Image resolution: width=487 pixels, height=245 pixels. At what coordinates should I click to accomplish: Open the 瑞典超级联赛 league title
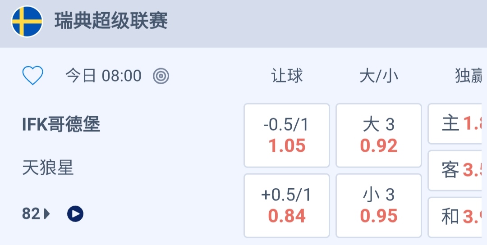click(111, 22)
